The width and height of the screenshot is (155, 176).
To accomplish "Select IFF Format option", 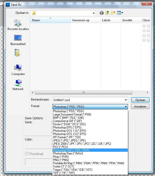I will tap(90, 137).
